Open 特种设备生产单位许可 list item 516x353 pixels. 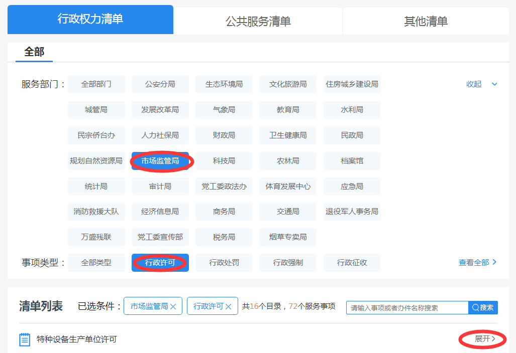pyautogui.click(x=77, y=339)
